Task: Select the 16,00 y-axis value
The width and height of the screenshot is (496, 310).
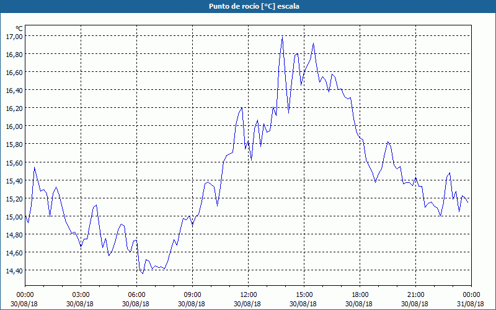Action: (x=14, y=126)
